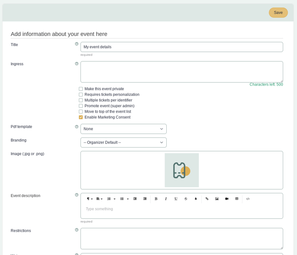This screenshot has height=255, width=297.
Task: Insert an image into event description
Action: [x=217, y=199]
